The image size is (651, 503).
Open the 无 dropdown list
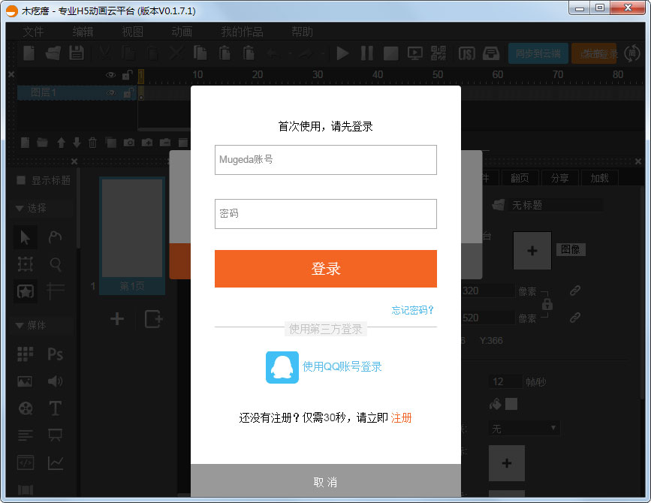point(524,428)
